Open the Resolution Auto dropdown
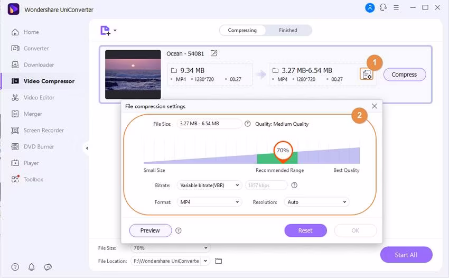This screenshot has height=278, width=449. tap(316, 202)
